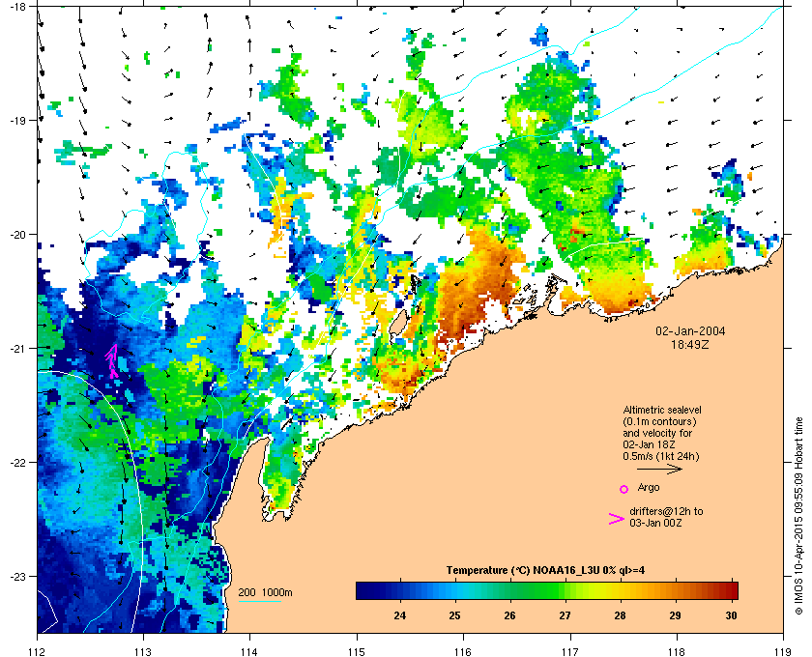
Task: Click the colorbar tick label 30
Action: tap(731, 615)
